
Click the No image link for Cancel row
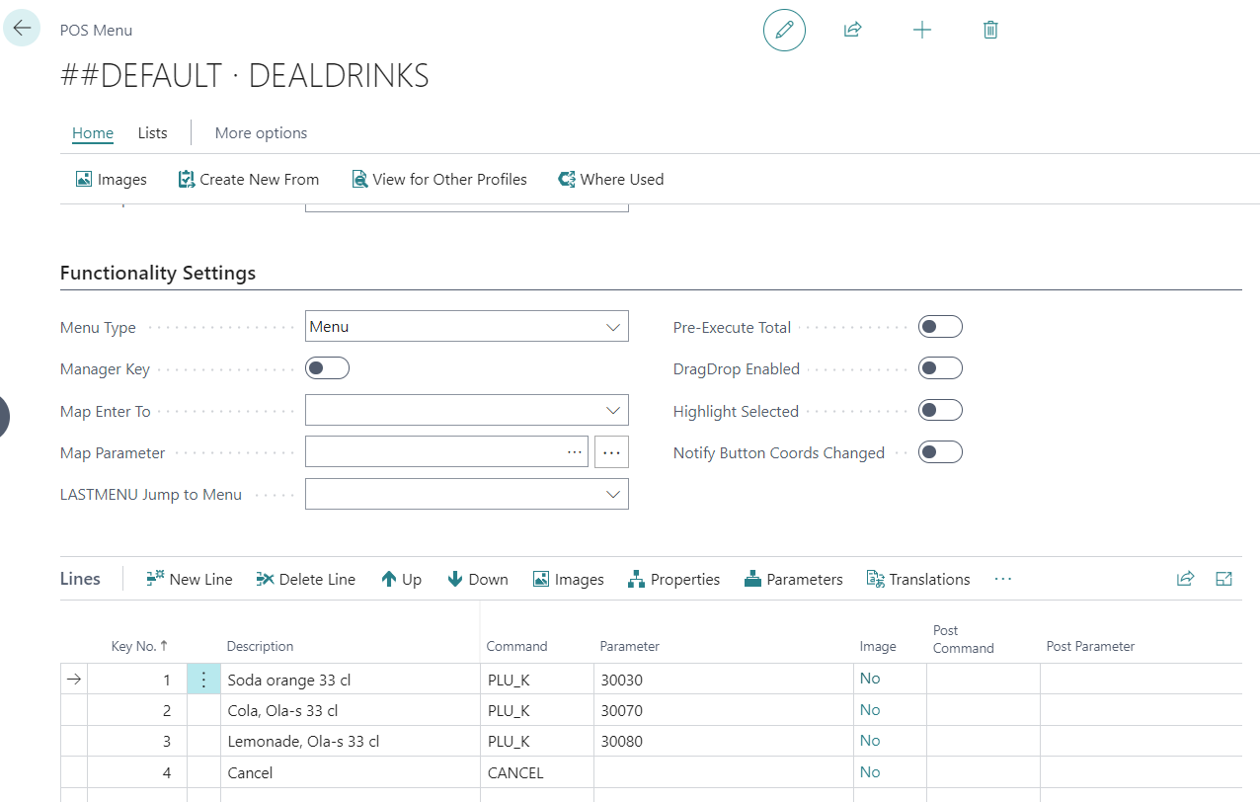coord(869,772)
